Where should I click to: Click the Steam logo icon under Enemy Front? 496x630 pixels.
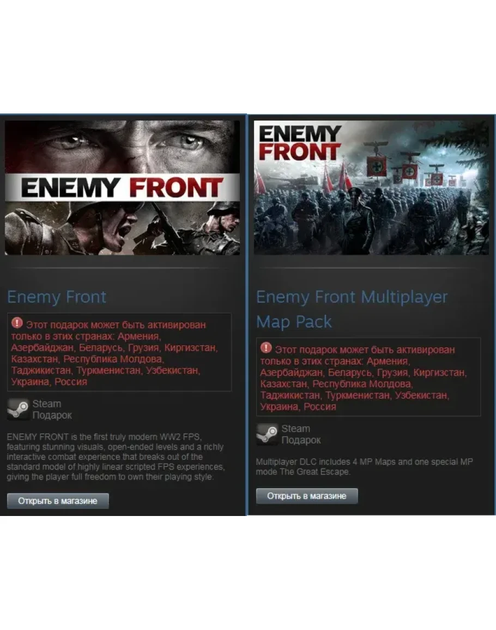click(18, 409)
